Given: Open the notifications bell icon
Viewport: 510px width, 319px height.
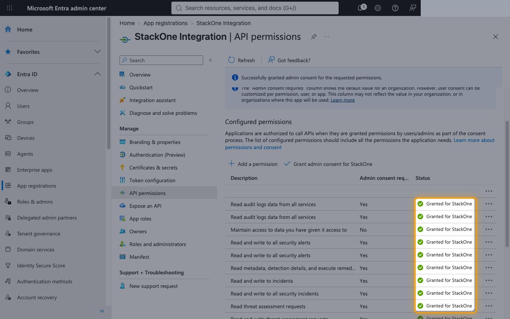Looking at the screenshot, I should (x=361, y=8).
